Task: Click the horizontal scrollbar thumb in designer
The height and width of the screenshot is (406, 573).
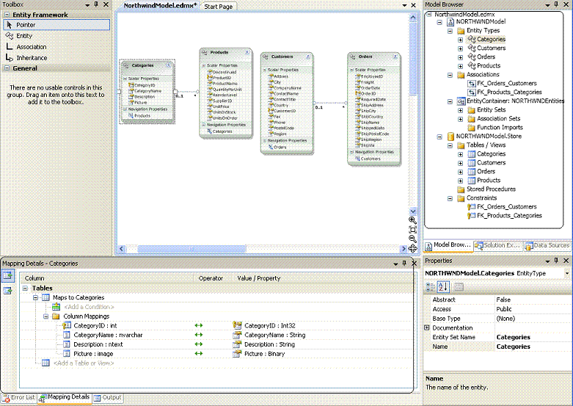Action: click(191, 249)
